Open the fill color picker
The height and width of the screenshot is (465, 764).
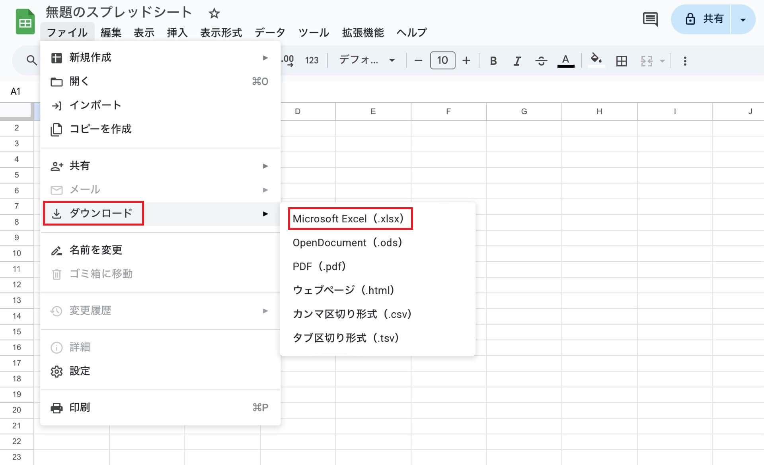pyautogui.click(x=596, y=60)
